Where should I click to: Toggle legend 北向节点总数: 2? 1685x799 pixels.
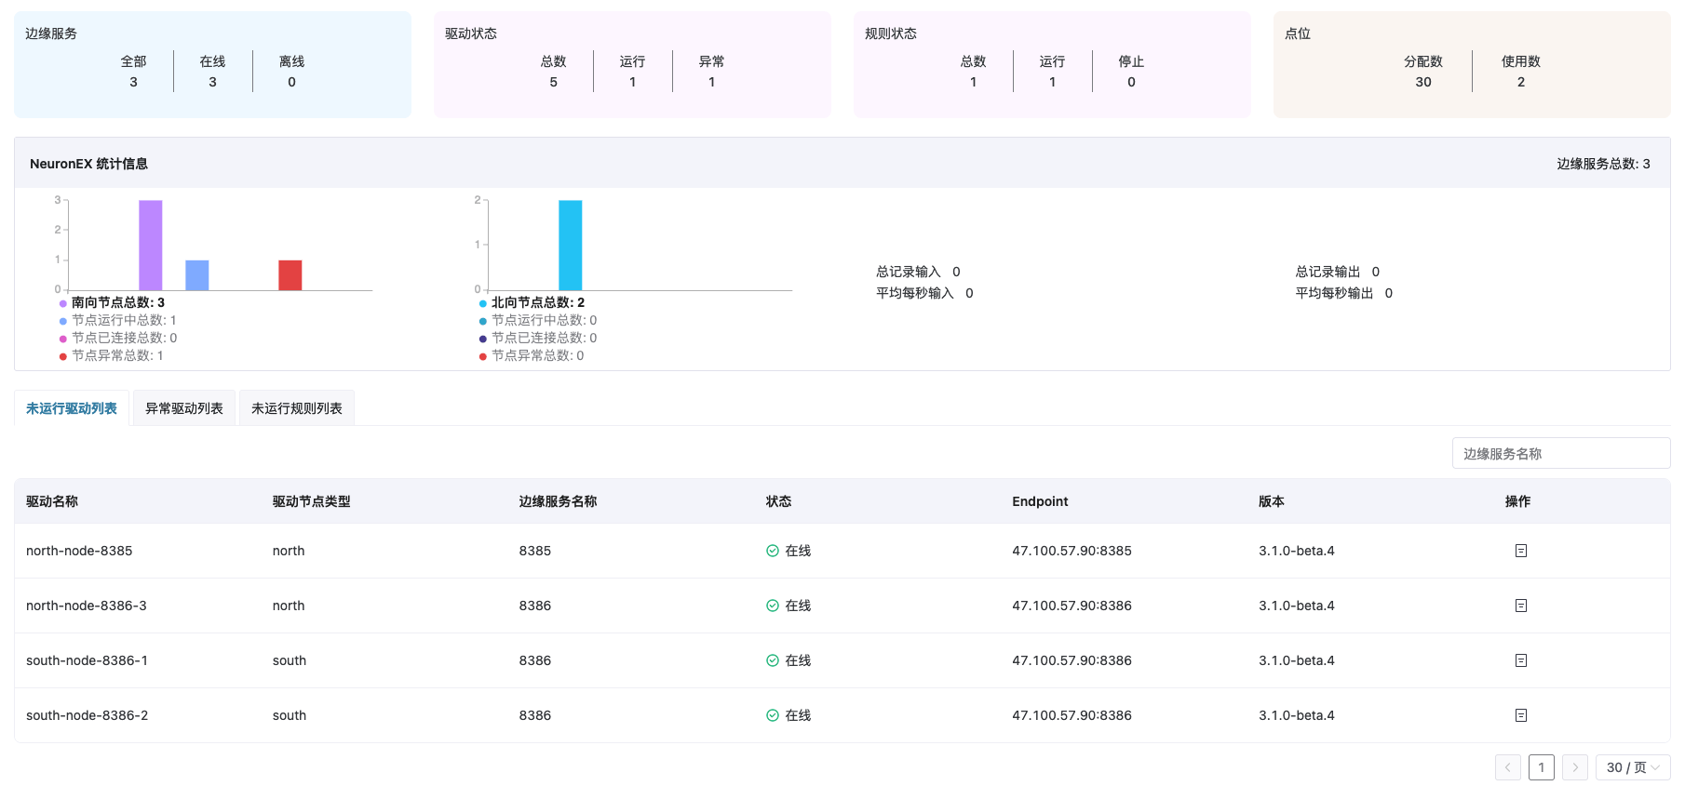point(532,302)
